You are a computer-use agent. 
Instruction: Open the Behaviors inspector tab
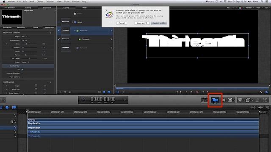pyautogui.click(x=21, y=27)
